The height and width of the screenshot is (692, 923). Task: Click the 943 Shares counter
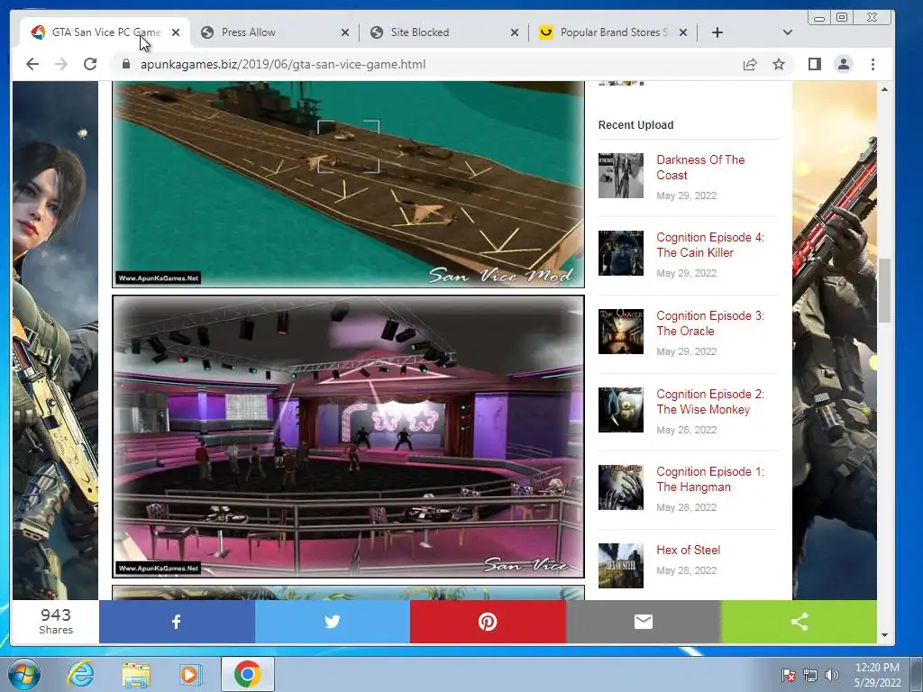(x=56, y=622)
